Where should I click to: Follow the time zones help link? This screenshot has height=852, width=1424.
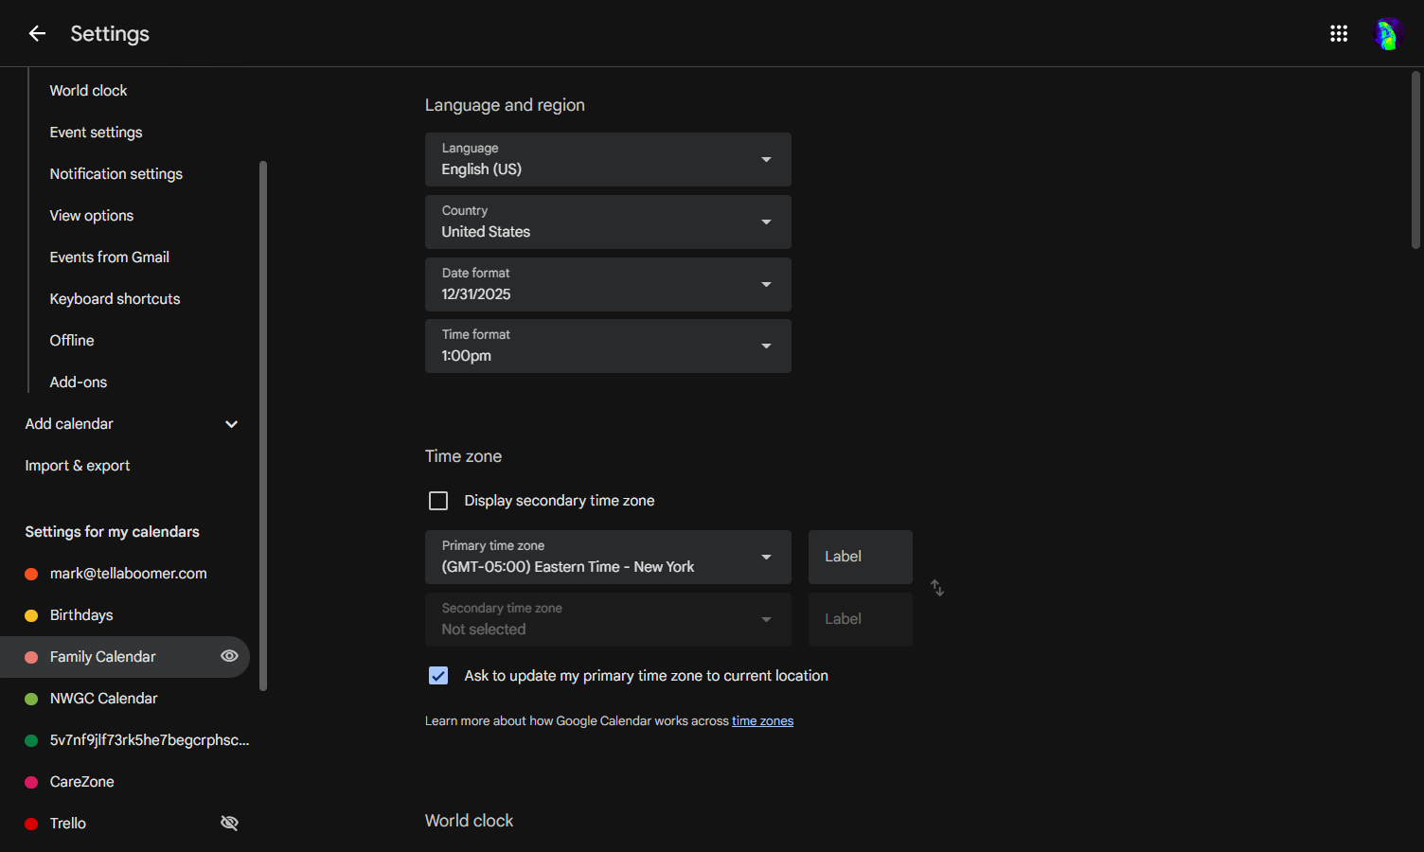(x=762, y=721)
